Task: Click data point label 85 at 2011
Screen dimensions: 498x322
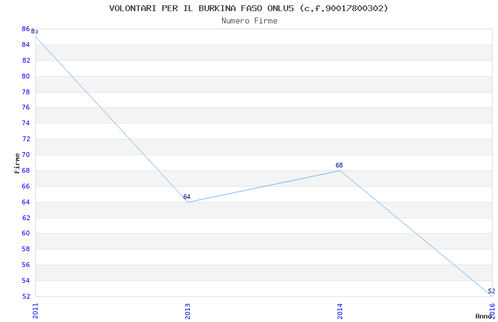Action: coord(35,31)
